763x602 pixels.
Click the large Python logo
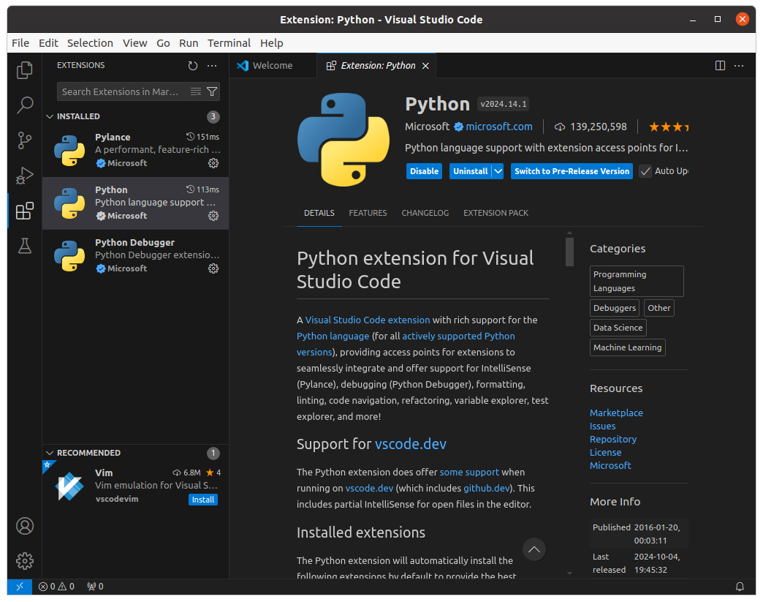pyautogui.click(x=343, y=140)
